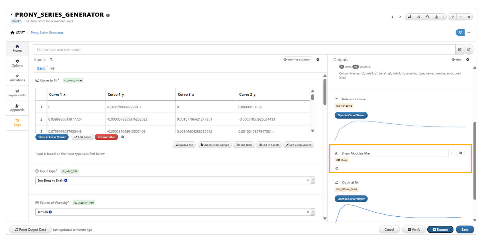495x250 pixels.
Task: Click the counterclockwise reset arrow icon
Action: (428, 17)
